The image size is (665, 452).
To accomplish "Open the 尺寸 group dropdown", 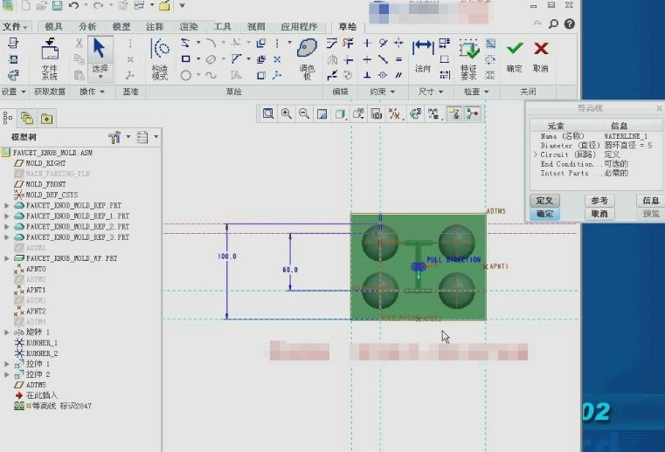I will point(431,92).
